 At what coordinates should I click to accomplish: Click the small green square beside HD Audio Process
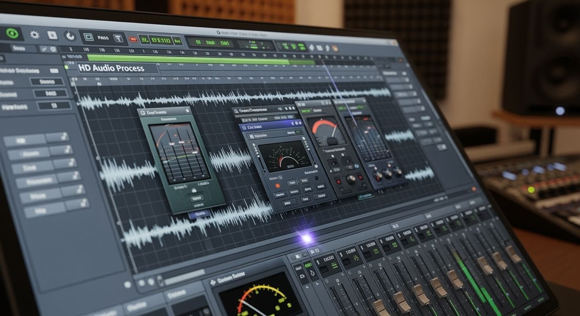pyautogui.click(x=66, y=67)
